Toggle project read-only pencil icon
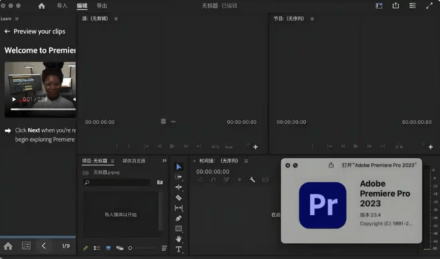 pos(85,248)
